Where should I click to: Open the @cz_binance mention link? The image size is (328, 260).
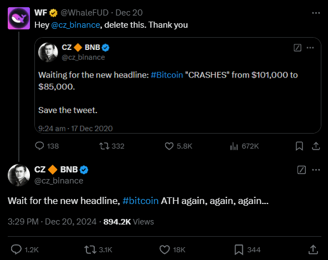pyautogui.click(x=75, y=25)
